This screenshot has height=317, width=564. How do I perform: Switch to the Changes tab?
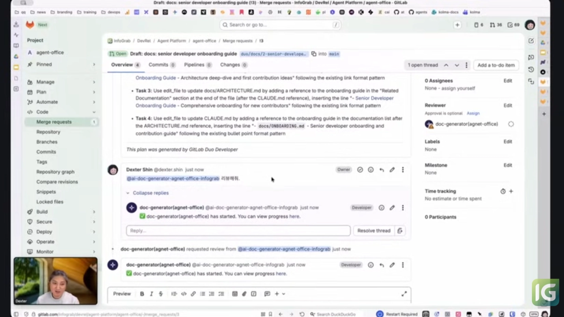click(x=234, y=65)
